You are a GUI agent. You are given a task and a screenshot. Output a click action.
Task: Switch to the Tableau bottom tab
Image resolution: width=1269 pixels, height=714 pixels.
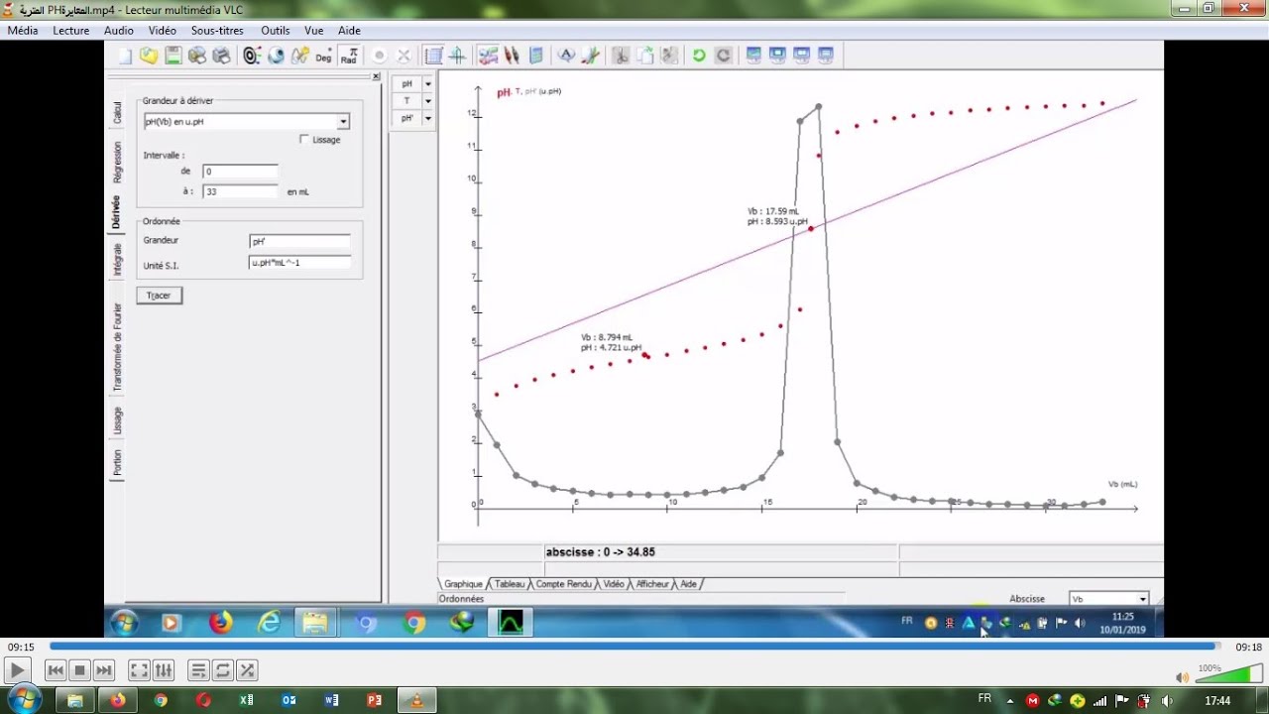(510, 584)
